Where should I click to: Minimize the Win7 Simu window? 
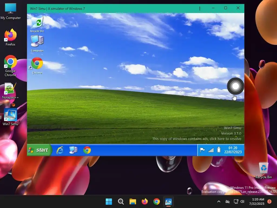tap(213, 8)
